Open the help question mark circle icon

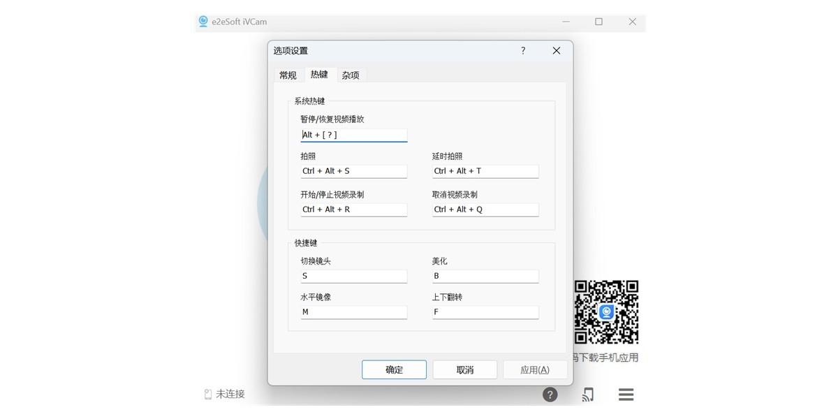(550, 394)
